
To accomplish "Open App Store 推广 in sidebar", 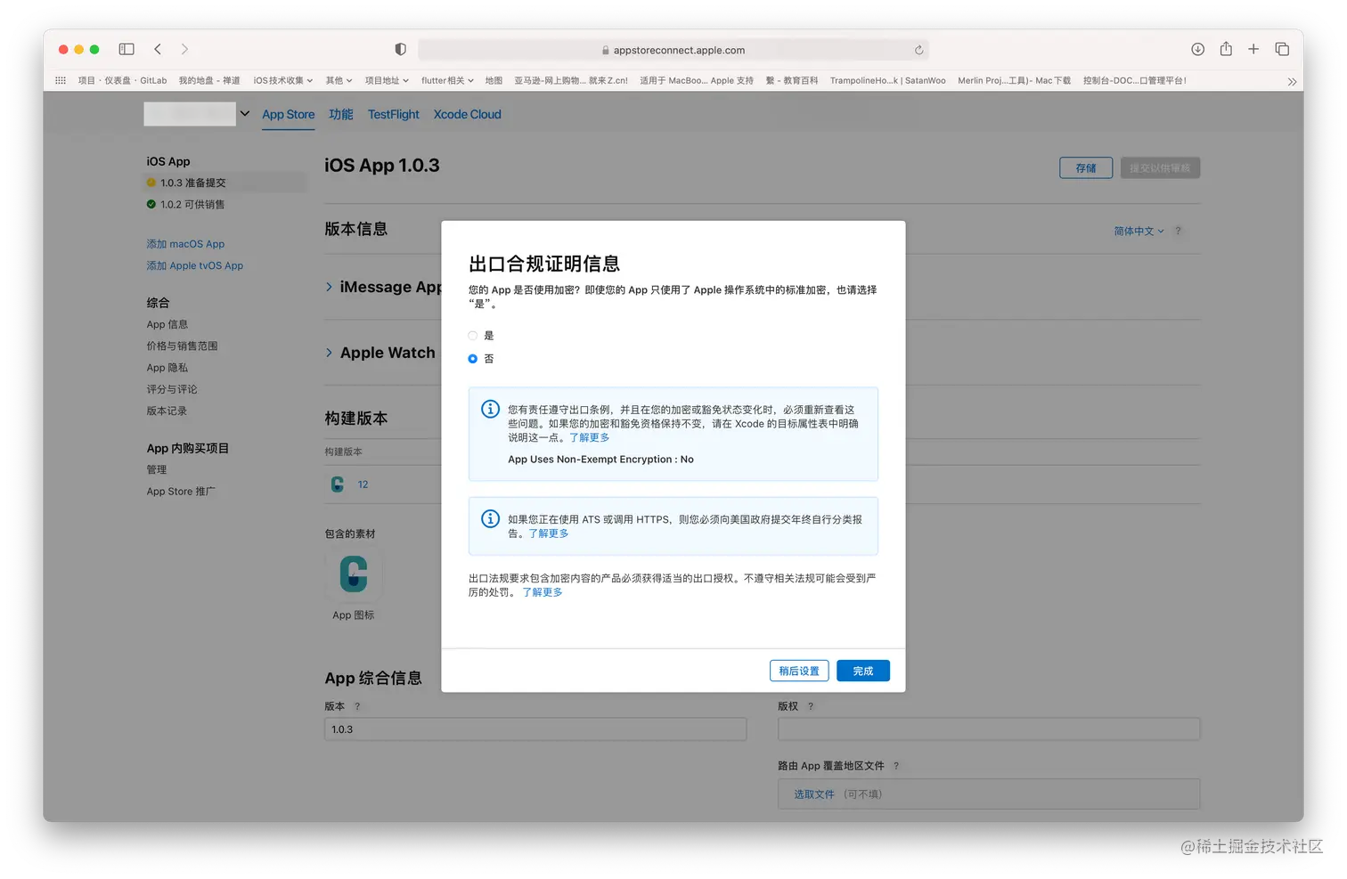I will coord(181,491).
